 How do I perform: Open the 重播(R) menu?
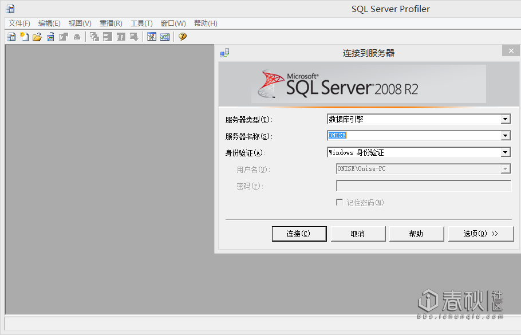click(111, 23)
